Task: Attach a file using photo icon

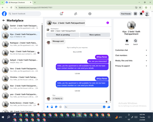Action: pos(52,107)
